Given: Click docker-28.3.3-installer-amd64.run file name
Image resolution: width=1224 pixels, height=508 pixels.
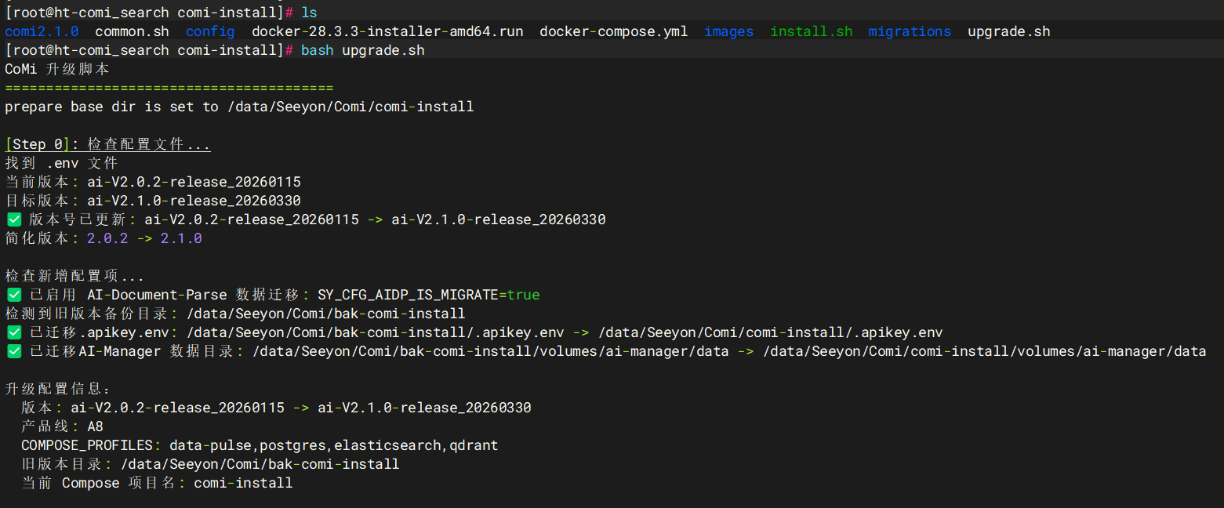Looking at the screenshot, I should click(x=387, y=31).
